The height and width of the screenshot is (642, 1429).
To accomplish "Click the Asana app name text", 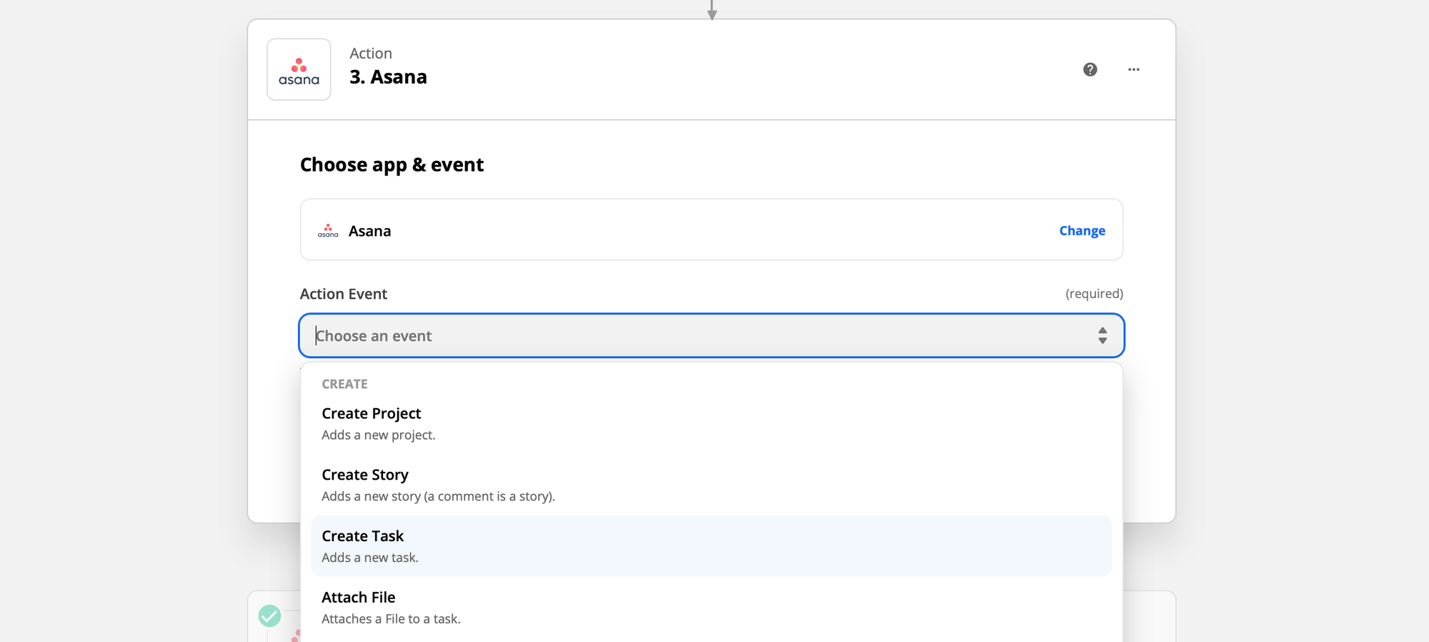I will (369, 231).
